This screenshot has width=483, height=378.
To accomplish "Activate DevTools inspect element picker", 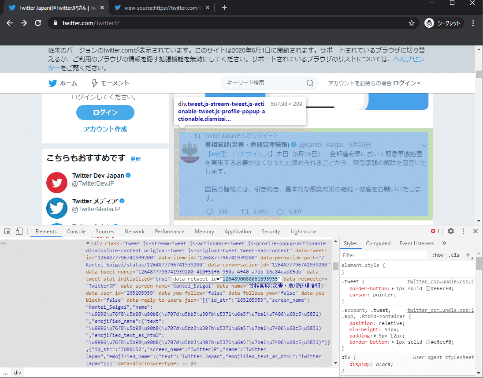I will tap(7, 231).
